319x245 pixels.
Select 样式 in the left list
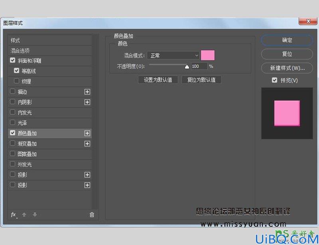pos(50,40)
